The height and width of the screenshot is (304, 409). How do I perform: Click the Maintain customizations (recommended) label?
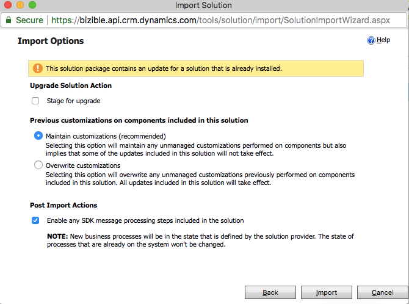click(x=106, y=136)
